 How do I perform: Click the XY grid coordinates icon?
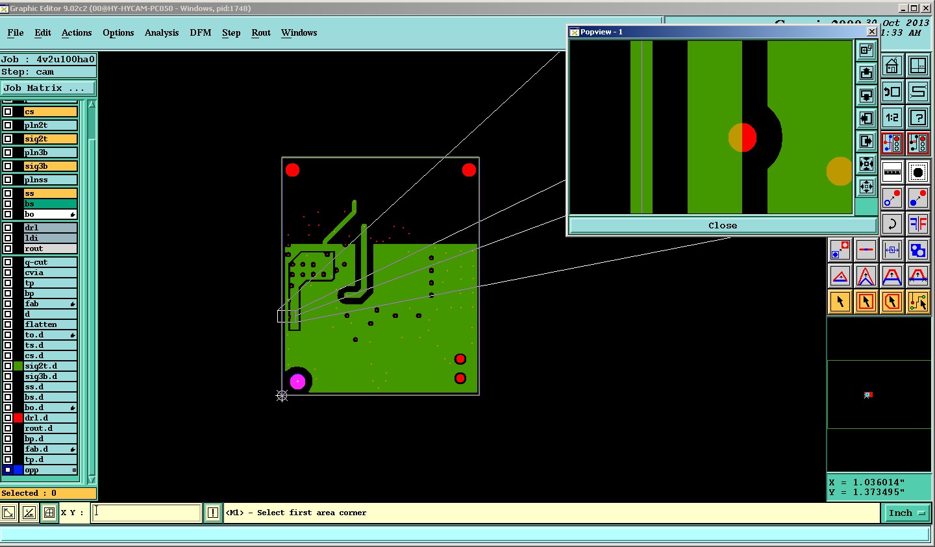(918, 66)
